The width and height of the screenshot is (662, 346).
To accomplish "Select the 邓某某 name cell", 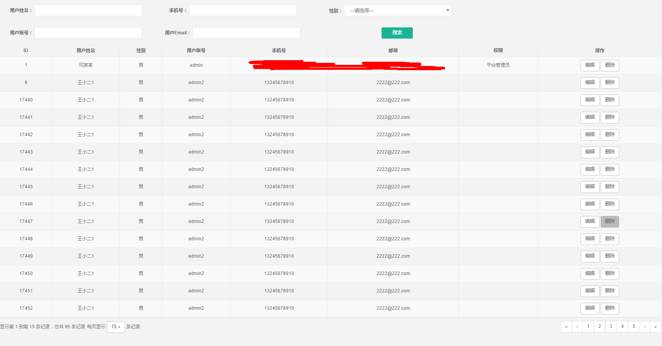I will coord(86,65).
